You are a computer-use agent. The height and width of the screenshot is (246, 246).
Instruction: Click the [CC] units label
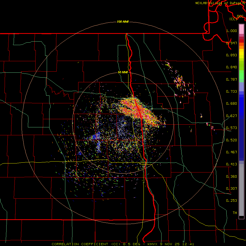[x=233, y=19]
